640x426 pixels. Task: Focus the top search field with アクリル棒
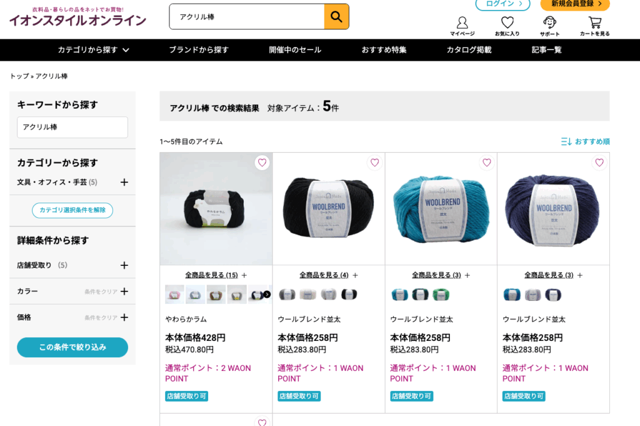[x=247, y=17]
